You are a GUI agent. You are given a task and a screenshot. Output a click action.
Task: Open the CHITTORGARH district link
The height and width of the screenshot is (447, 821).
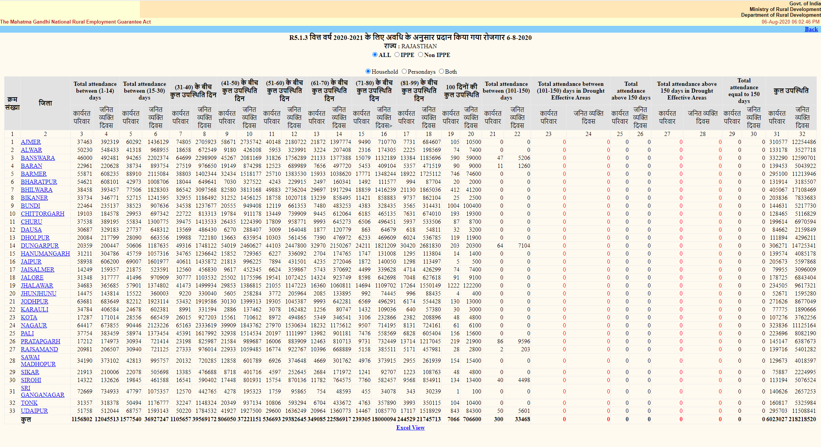click(x=42, y=214)
